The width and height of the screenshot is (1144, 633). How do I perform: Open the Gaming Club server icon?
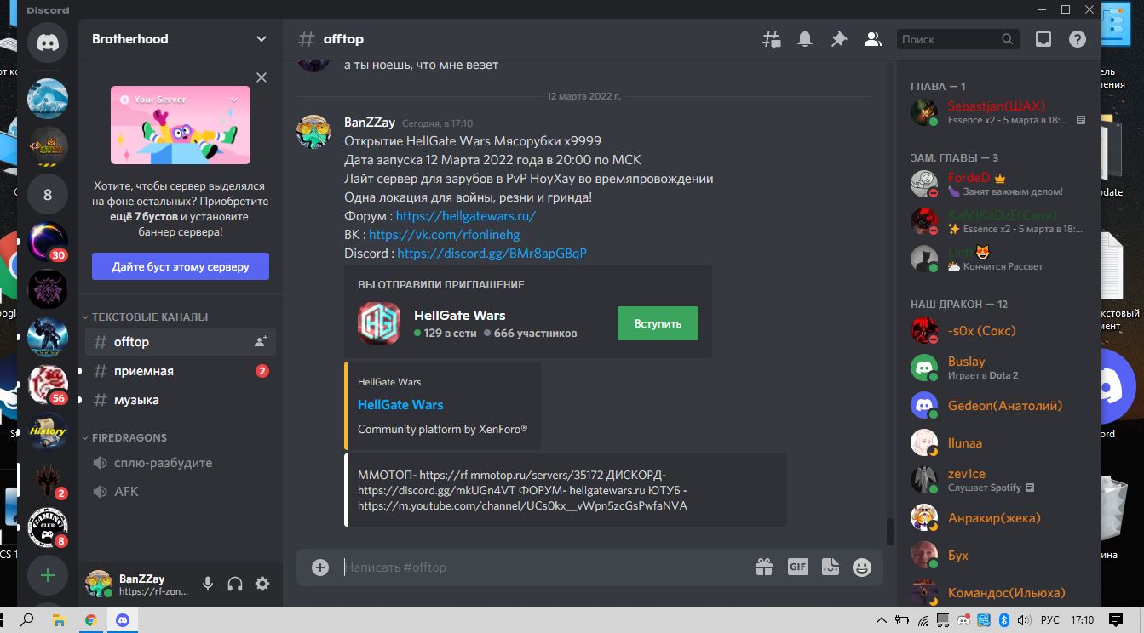pyautogui.click(x=48, y=527)
